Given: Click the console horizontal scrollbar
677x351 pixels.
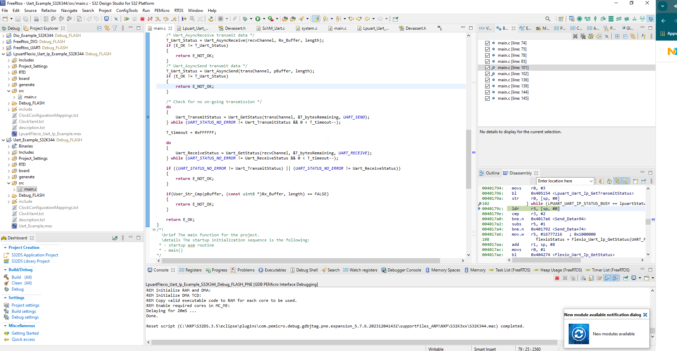Looking at the screenshot, I should (354, 342).
